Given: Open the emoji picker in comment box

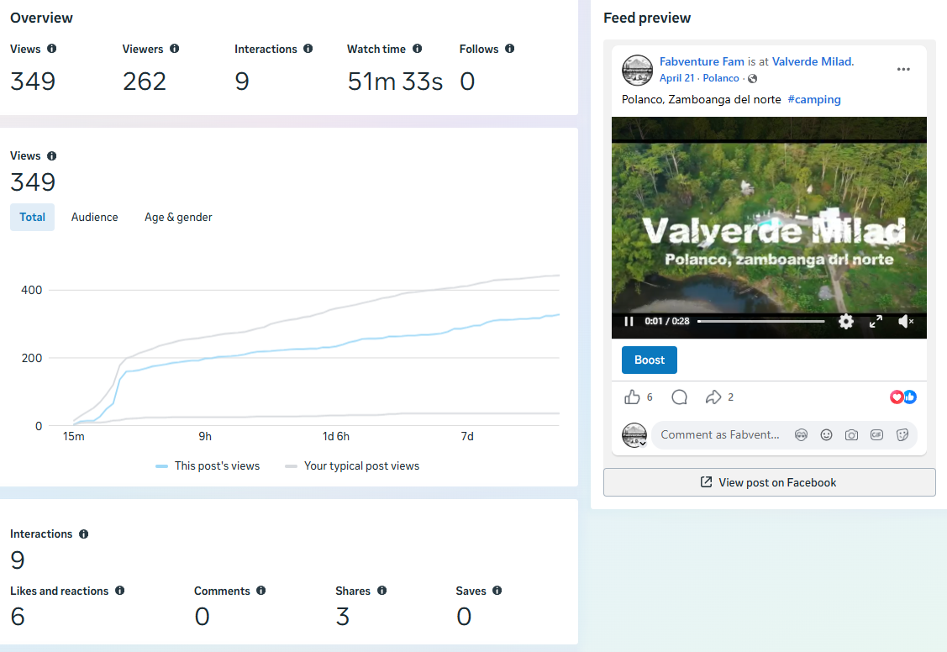Looking at the screenshot, I should (x=826, y=434).
